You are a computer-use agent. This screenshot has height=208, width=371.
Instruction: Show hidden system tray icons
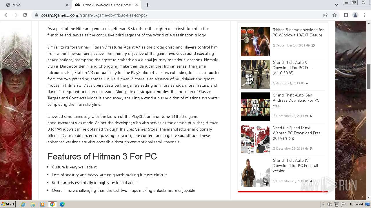[323, 204]
